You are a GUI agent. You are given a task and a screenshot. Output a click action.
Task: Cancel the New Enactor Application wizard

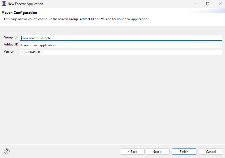tap(211, 151)
